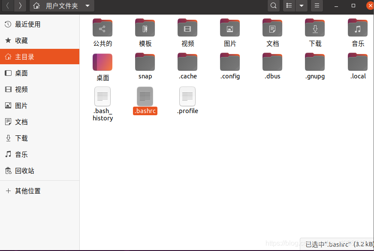
Task: Select 主目录 in the sidebar
Action: click(x=39, y=57)
